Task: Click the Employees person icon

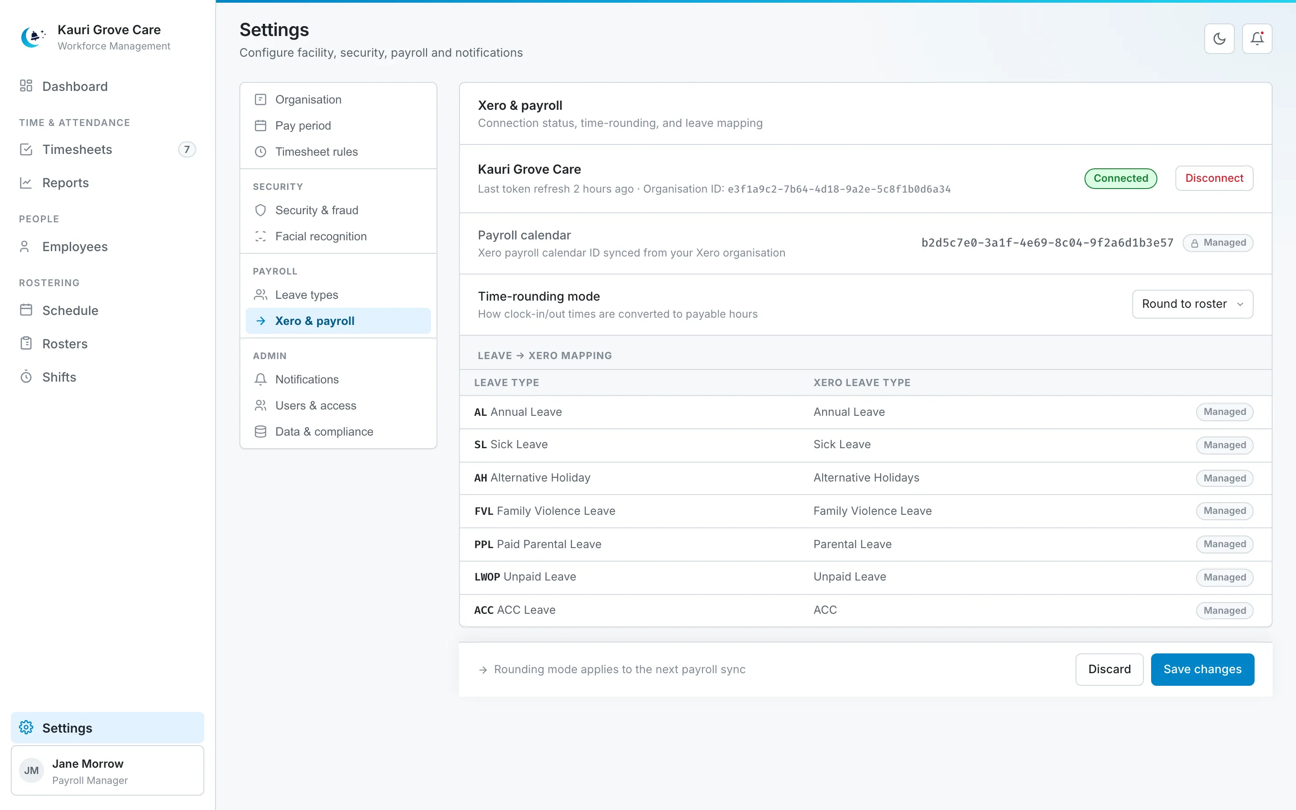Action: coord(25,247)
